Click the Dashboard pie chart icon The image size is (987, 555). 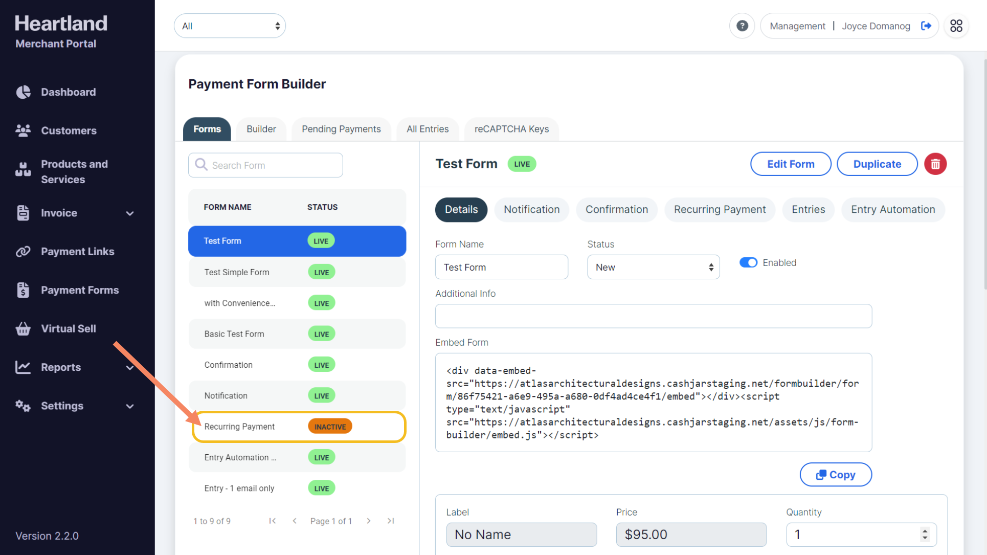pyautogui.click(x=23, y=92)
